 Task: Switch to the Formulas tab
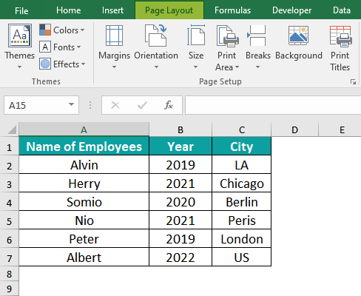[232, 10]
